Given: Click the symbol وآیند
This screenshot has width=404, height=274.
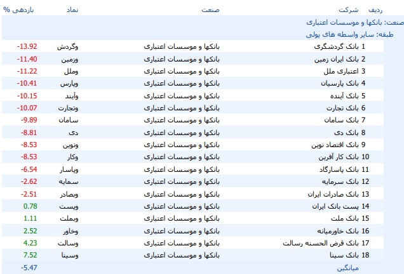Looking at the screenshot, I should pyautogui.click(x=72, y=96).
